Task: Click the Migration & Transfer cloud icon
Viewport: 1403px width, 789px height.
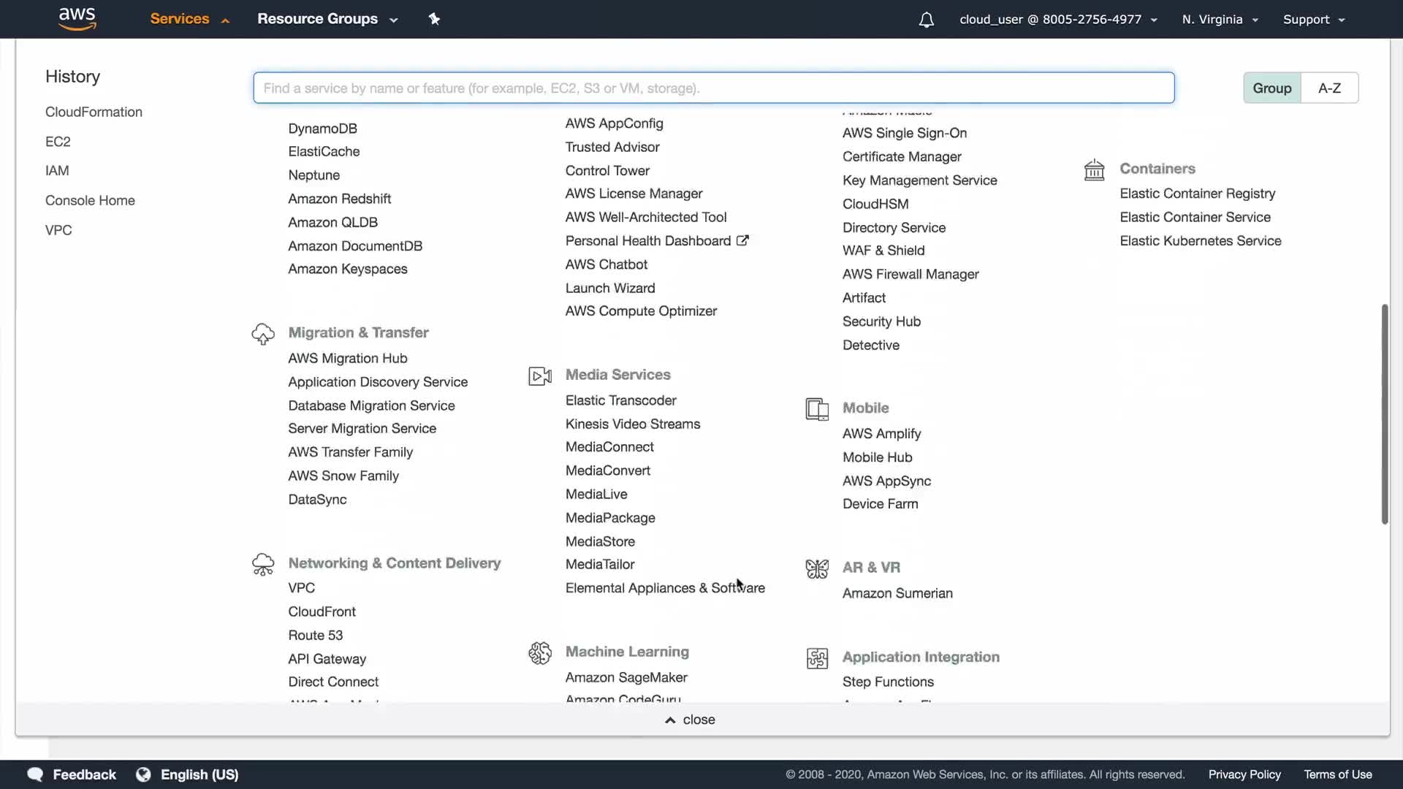Action: [x=263, y=334]
